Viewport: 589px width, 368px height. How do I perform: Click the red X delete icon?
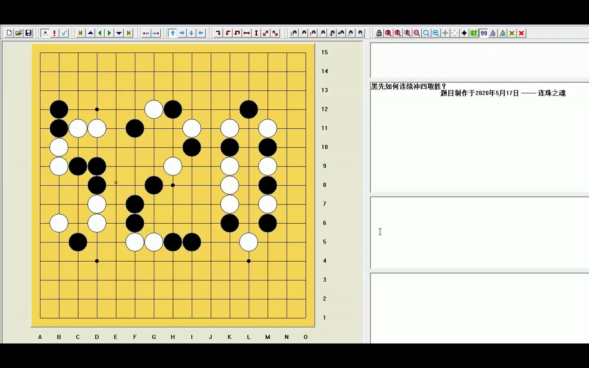pyautogui.click(x=522, y=33)
